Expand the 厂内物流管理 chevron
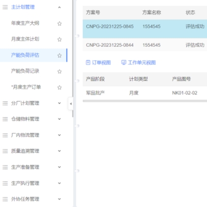Viewport: 207px width, 207px height. [x=60, y=135]
